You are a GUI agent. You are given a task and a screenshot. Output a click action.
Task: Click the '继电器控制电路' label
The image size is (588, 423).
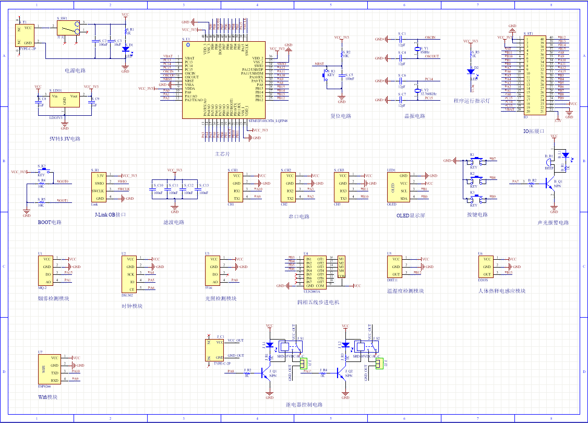point(304,405)
